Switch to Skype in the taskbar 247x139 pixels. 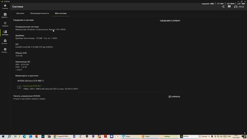click(131, 136)
